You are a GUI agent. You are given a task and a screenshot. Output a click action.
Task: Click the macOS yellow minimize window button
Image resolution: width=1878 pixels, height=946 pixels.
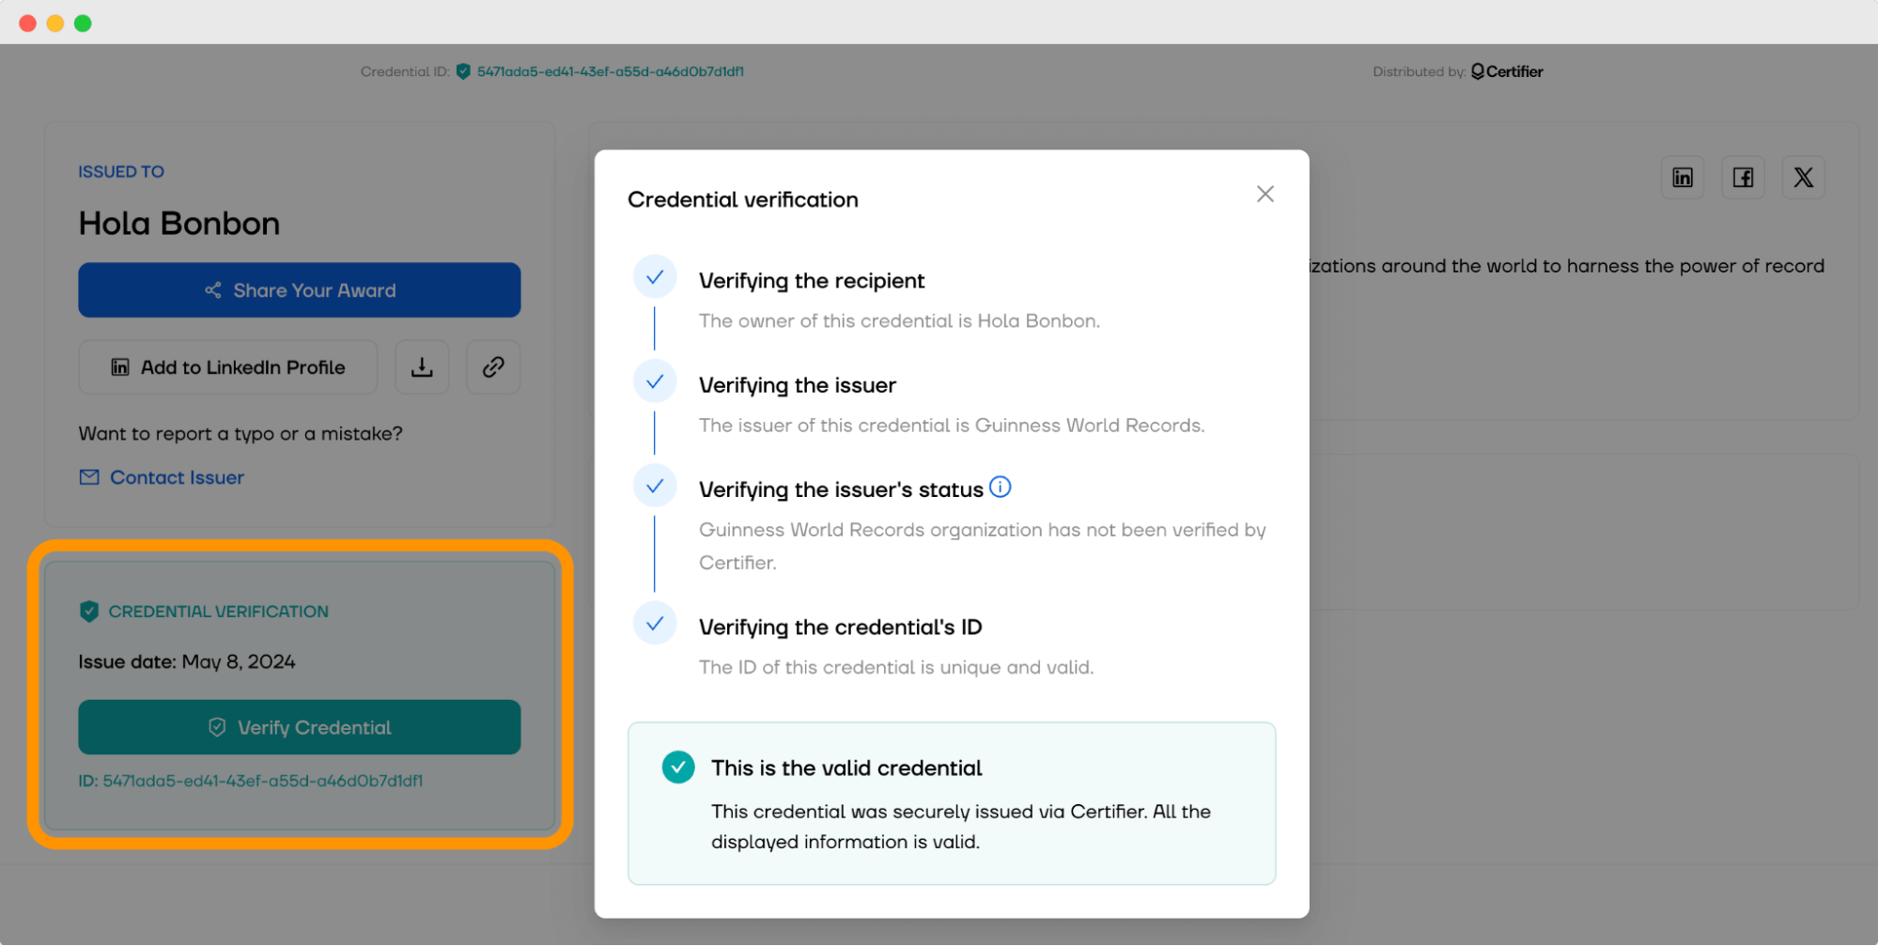tap(55, 23)
